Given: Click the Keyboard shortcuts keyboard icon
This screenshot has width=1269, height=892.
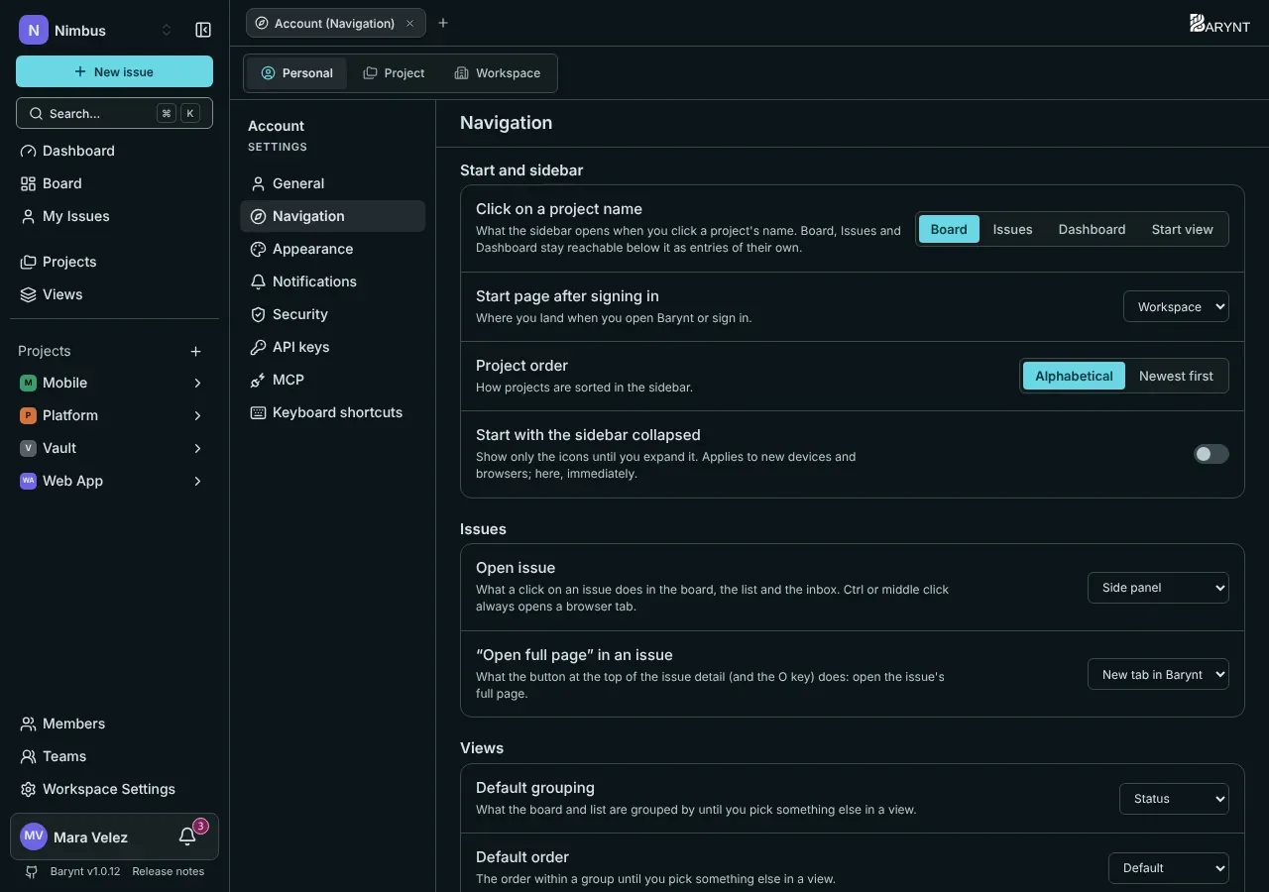Looking at the screenshot, I should [x=258, y=412].
